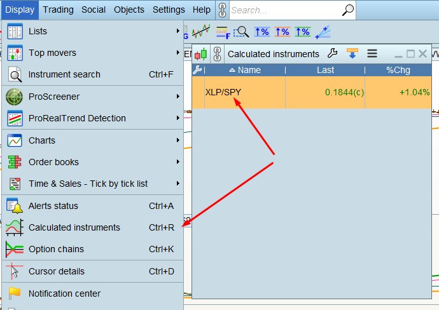Select Alerts status menu entry
The image size is (439, 310).
tap(92, 206)
